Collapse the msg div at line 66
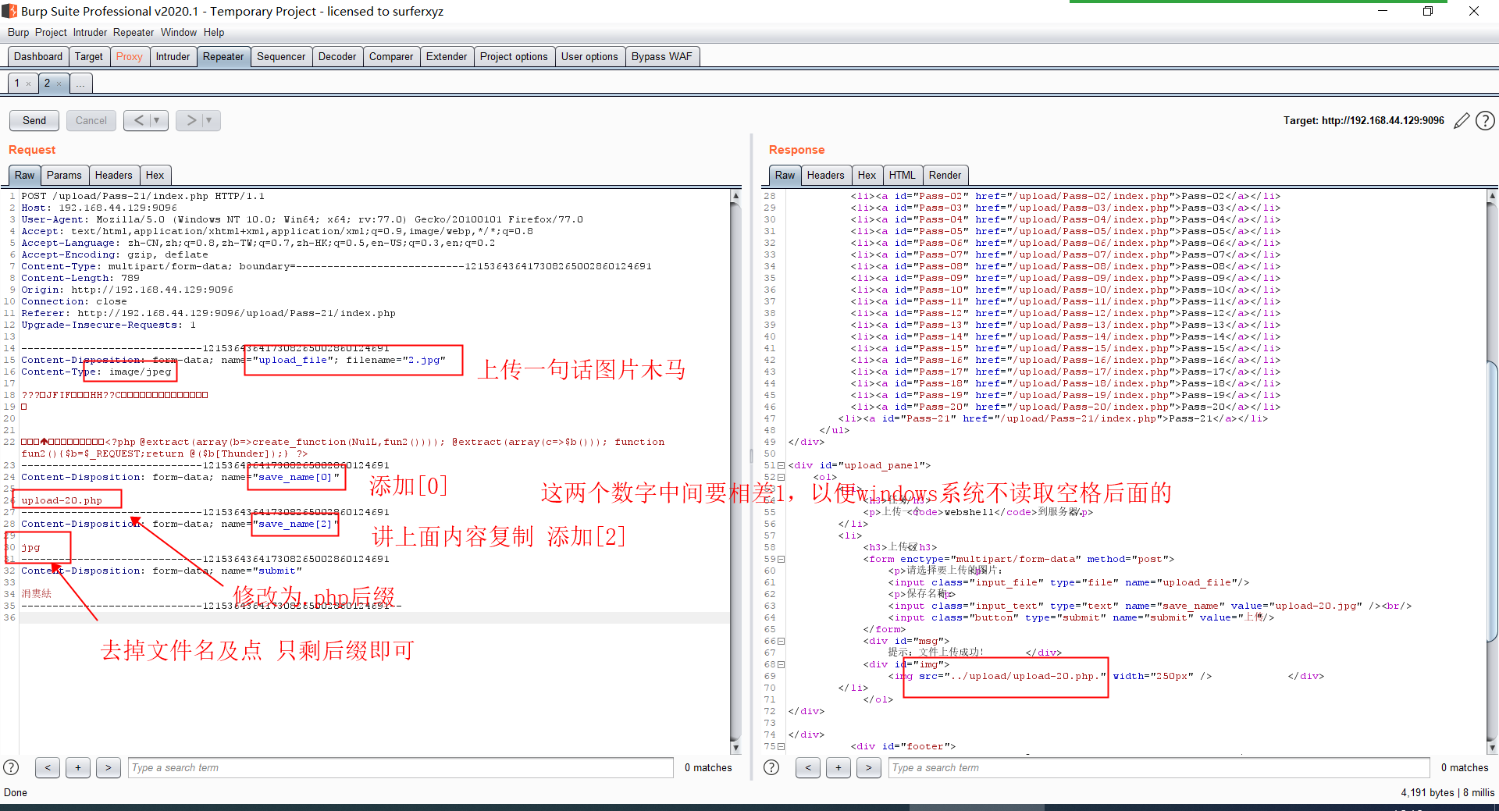 click(x=782, y=641)
